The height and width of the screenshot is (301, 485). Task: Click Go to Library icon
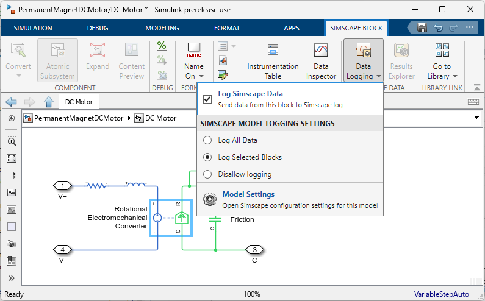(442, 50)
